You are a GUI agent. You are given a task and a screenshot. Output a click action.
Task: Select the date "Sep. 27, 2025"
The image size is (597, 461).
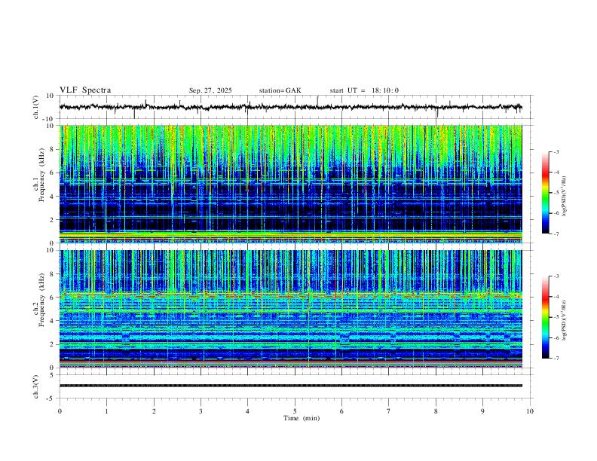click(x=210, y=90)
